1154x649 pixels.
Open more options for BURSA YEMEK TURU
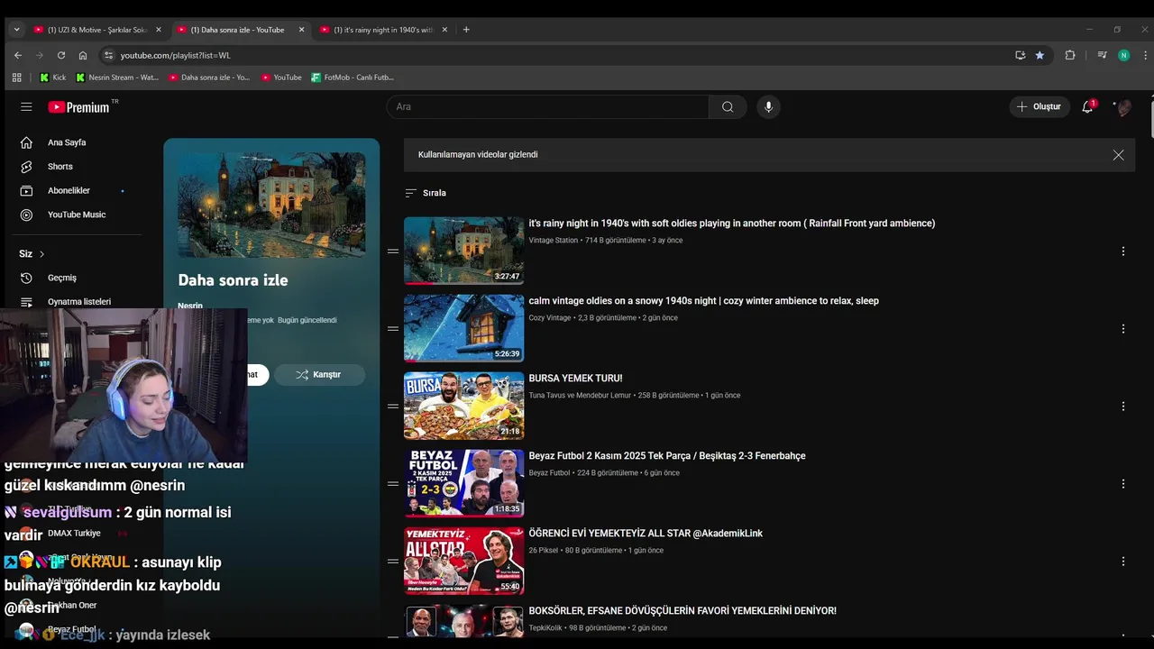click(x=1122, y=407)
